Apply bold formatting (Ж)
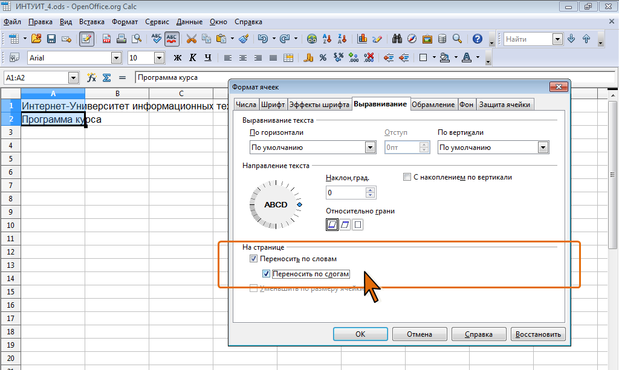Image resolution: width=619 pixels, height=370 pixels. 178,57
